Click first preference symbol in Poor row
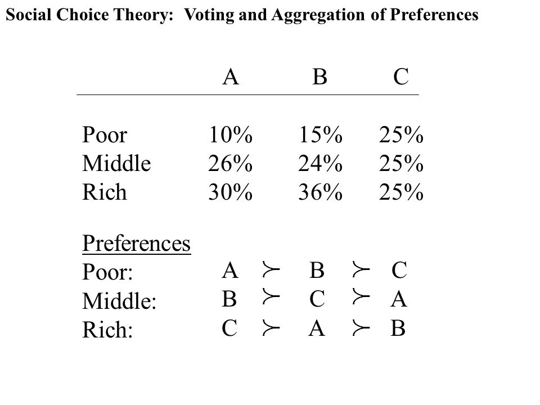 coord(271,269)
